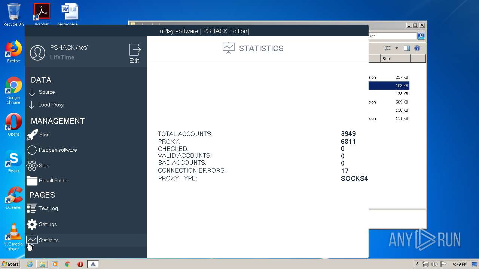Click the Opera taskbar icon
Viewport: 479px width, 269px height.
pos(80,264)
